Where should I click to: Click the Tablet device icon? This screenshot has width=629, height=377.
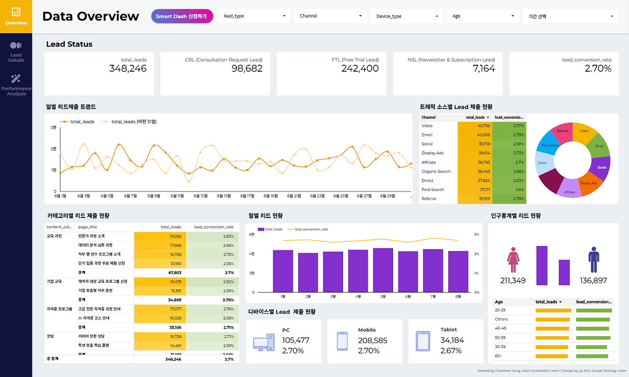(x=423, y=341)
